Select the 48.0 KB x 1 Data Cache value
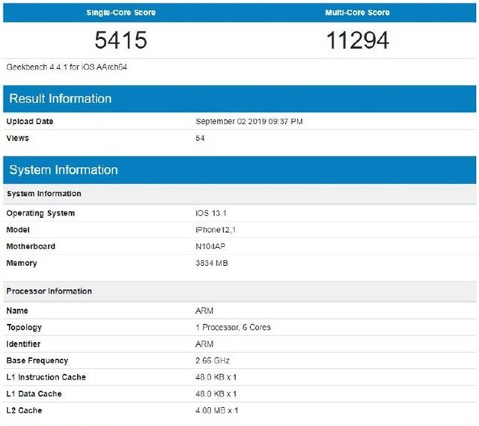479x426 pixels. pos(216,394)
